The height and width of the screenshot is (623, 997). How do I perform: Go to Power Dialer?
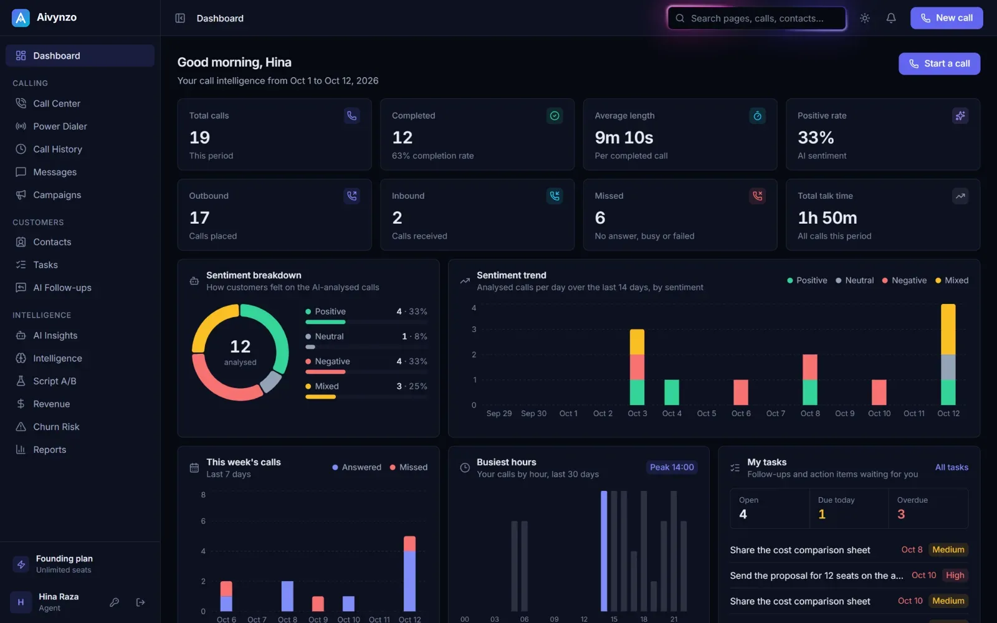pos(80,126)
